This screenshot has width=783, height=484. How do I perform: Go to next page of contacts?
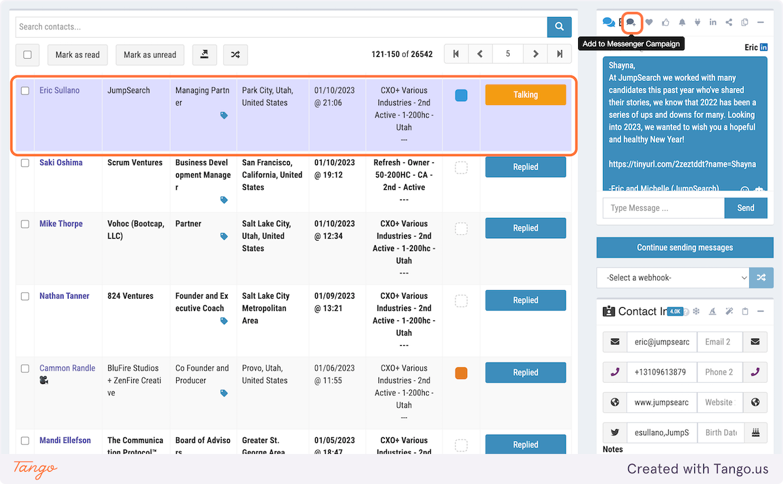536,54
